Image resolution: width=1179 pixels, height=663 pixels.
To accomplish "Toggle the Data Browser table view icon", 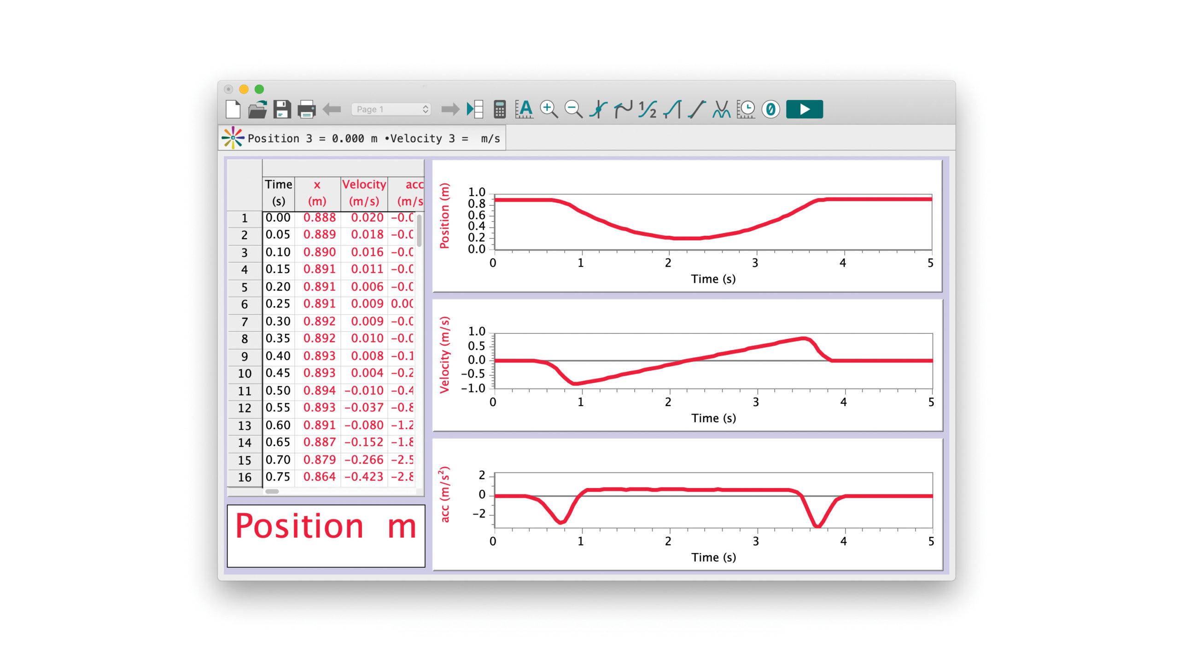I will pos(475,110).
